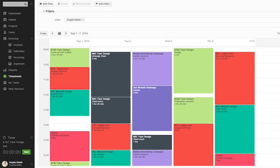This screenshot has width=280, height=168.
Task: Click the New Shortcut plus icon
Action: pyautogui.click(x=5, y=89)
